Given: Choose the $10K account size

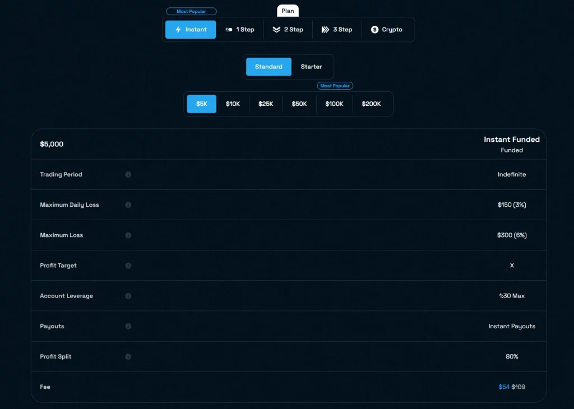Looking at the screenshot, I should tap(233, 104).
